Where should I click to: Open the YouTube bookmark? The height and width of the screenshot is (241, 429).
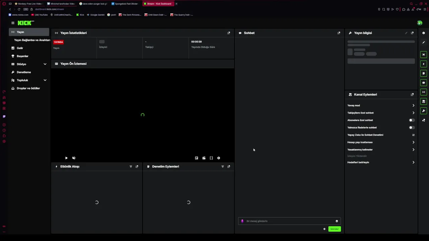40,15
